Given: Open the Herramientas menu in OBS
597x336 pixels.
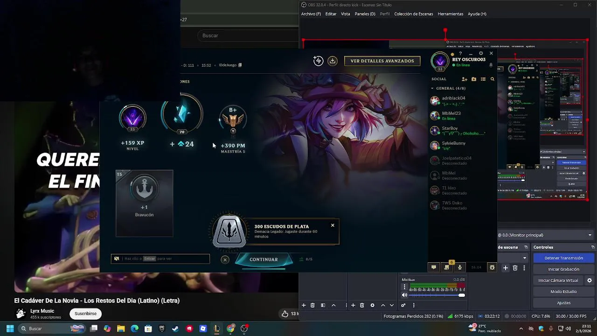Looking at the screenshot, I should (x=451, y=14).
